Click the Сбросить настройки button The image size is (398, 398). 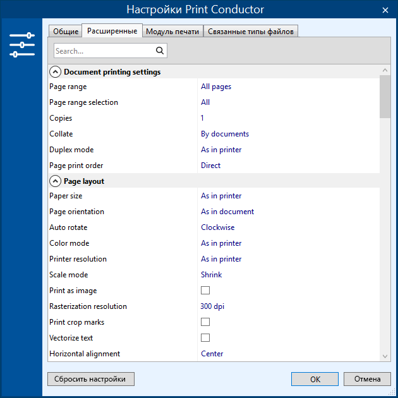(x=91, y=379)
